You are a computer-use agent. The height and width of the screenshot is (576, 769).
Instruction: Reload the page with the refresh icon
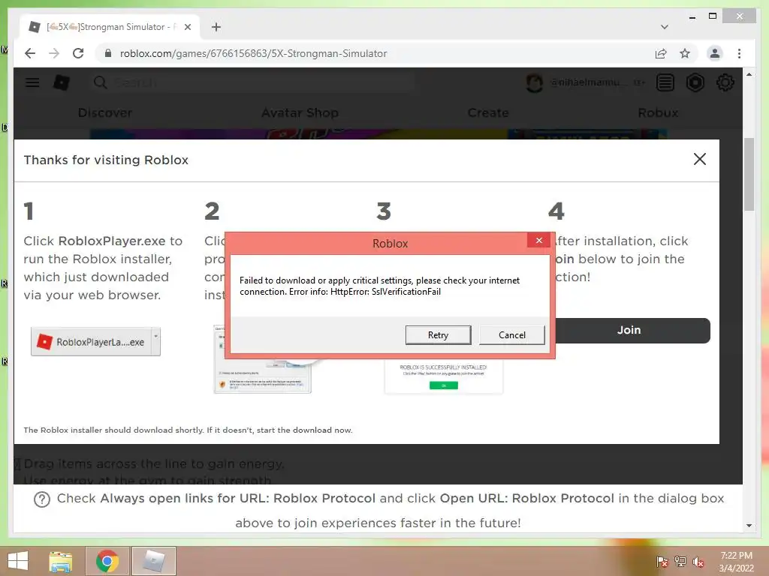[x=78, y=53]
